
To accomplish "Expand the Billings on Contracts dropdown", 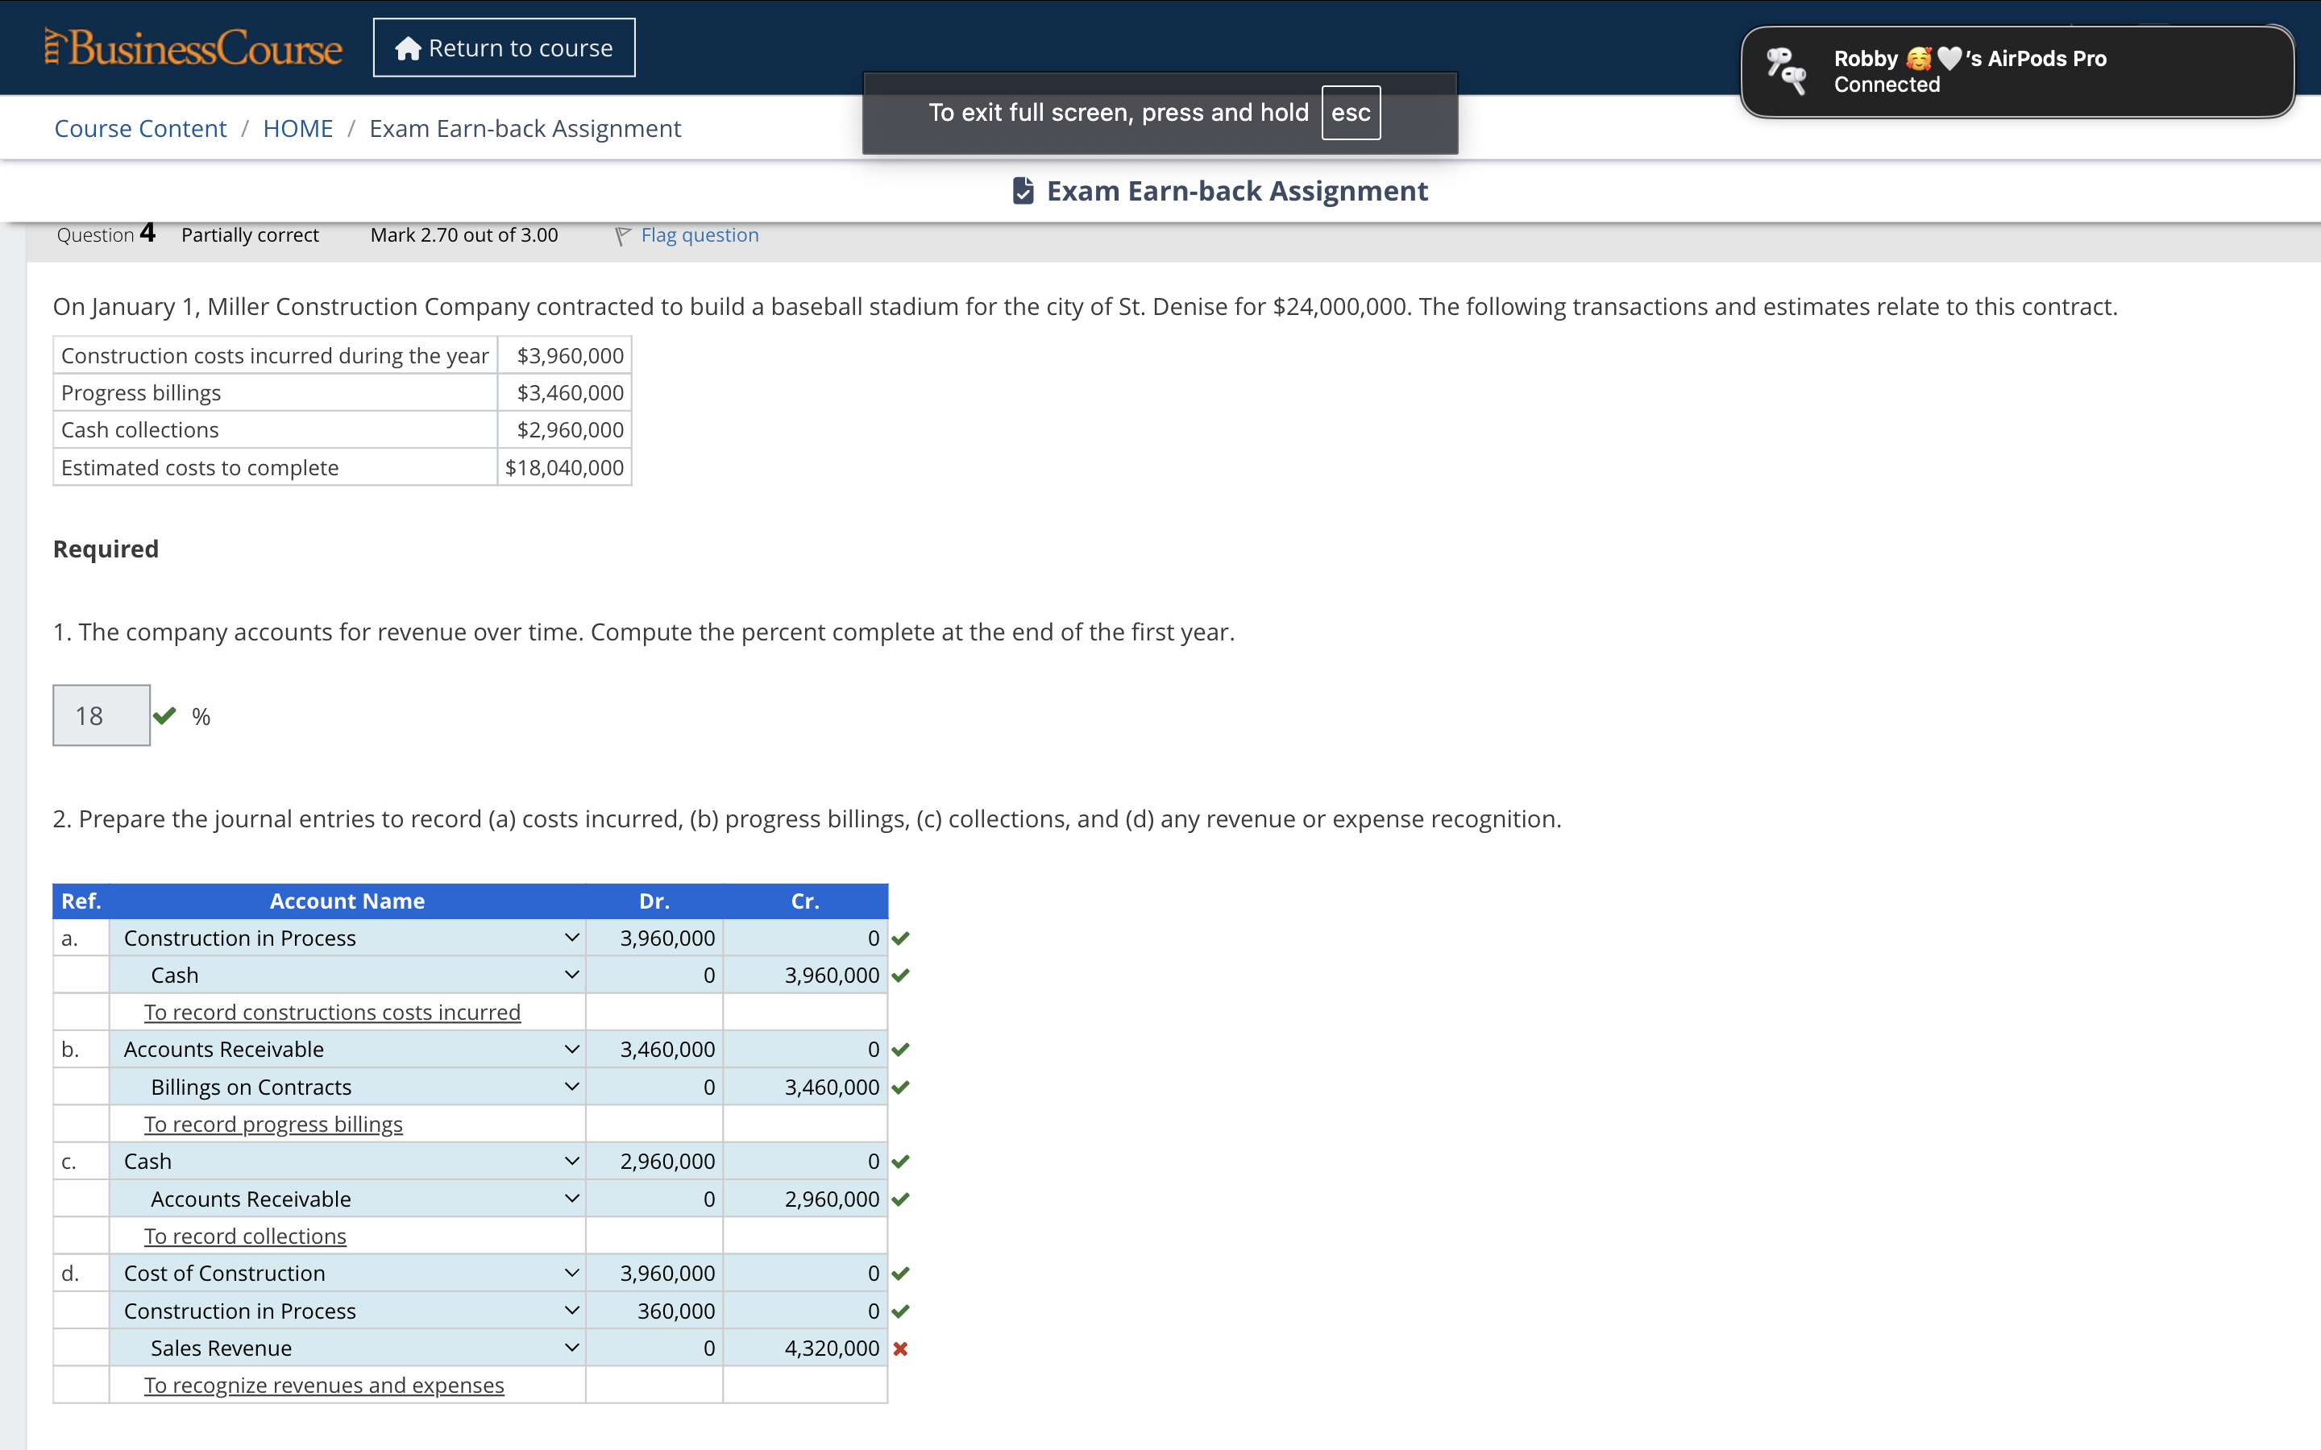I will pos(571,1087).
